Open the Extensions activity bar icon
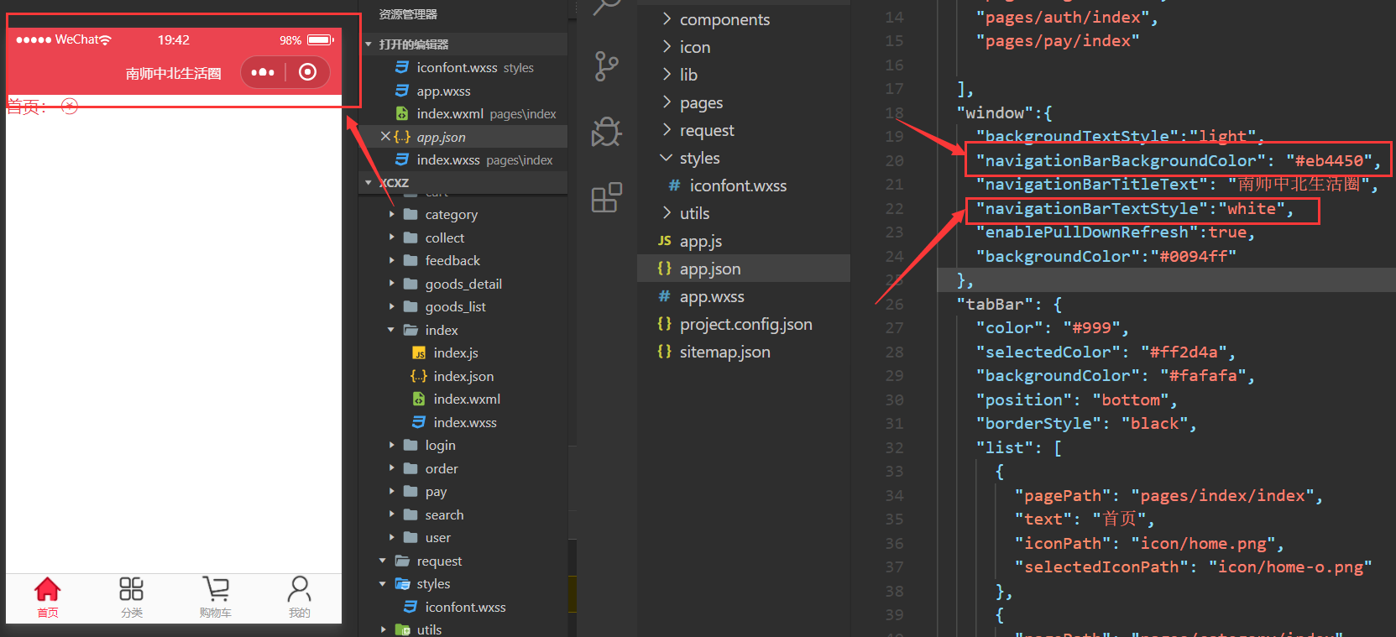The width and height of the screenshot is (1396, 637). tap(606, 197)
